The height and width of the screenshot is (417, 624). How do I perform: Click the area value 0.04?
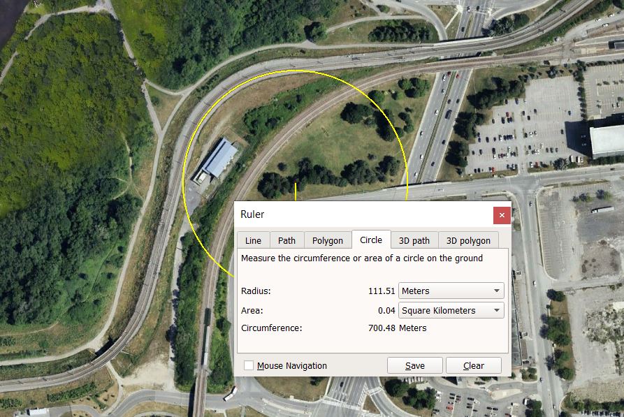click(x=386, y=310)
